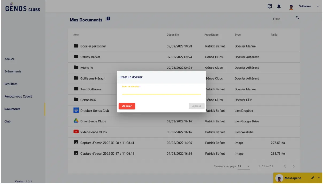This screenshot has width=323, height=184.
Task: Click the YouTube video icon
Action: click(x=76, y=132)
